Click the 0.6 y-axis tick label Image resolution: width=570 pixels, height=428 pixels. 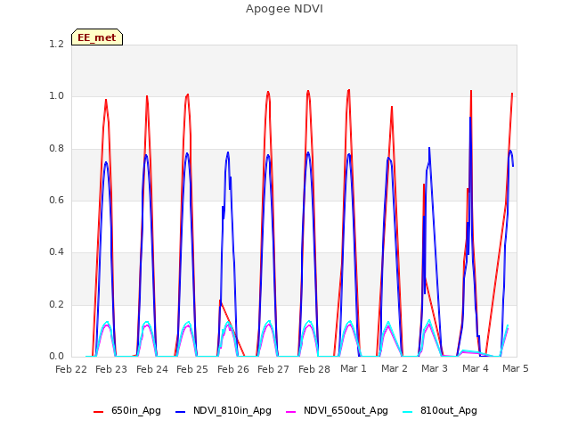pyautogui.click(x=56, y=201)
